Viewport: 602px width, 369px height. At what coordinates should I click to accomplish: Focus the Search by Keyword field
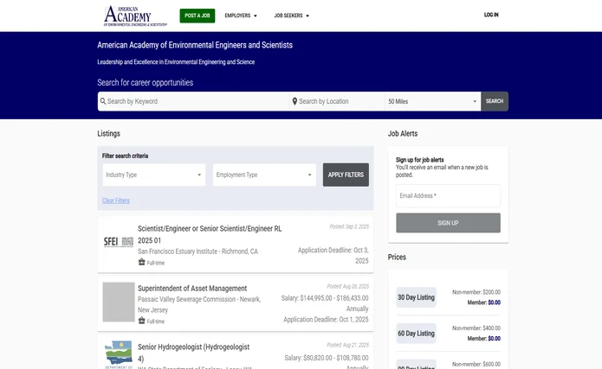click(x=193, y=101)
